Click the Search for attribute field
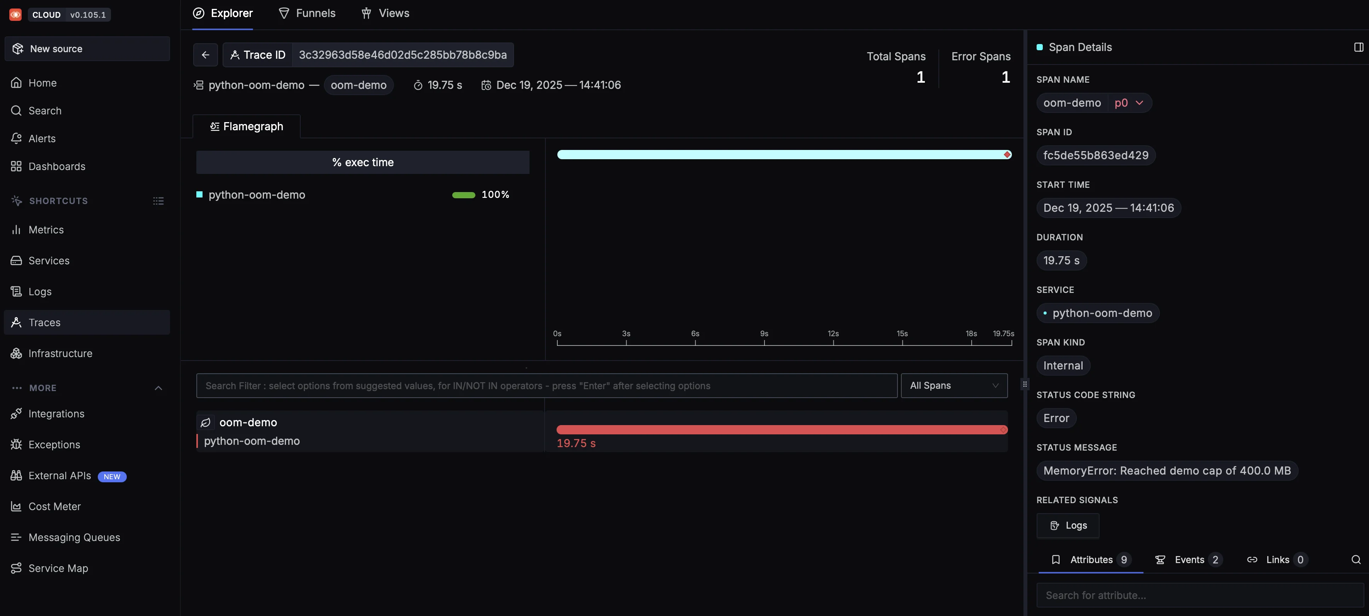 pyautogui.click(x=1199, y=595)
